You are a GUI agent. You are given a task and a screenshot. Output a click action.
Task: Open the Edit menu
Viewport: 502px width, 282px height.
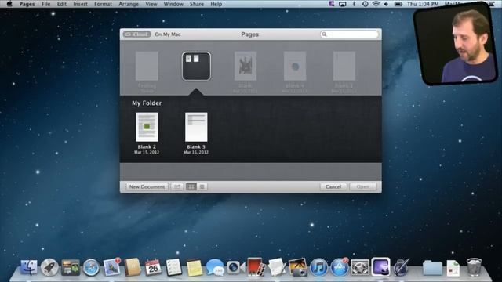(x=61, y=4)
